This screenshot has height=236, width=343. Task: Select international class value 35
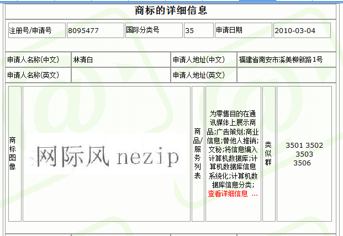[189, 30]
